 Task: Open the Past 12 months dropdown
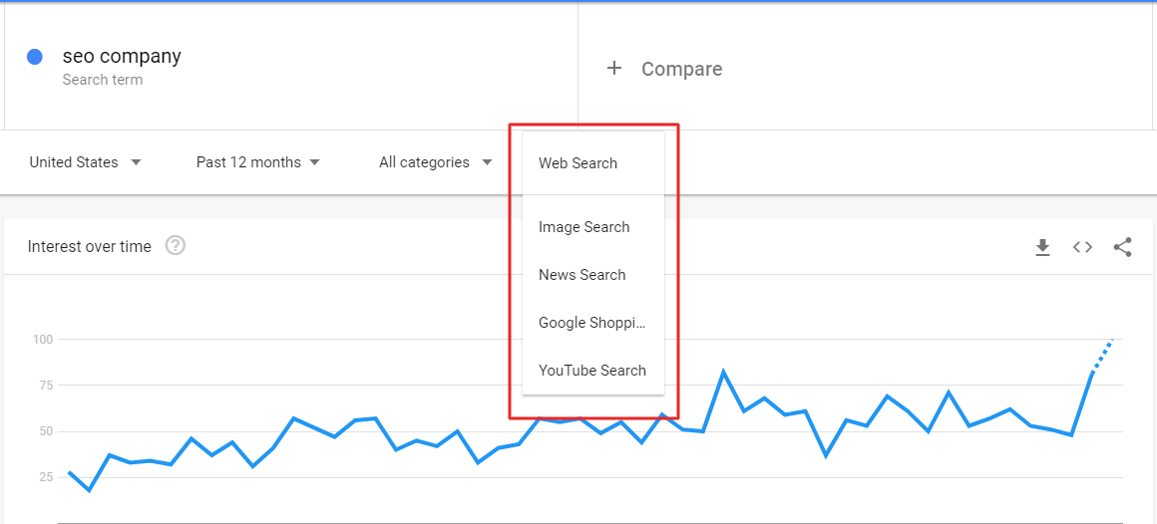coord(257,162)
